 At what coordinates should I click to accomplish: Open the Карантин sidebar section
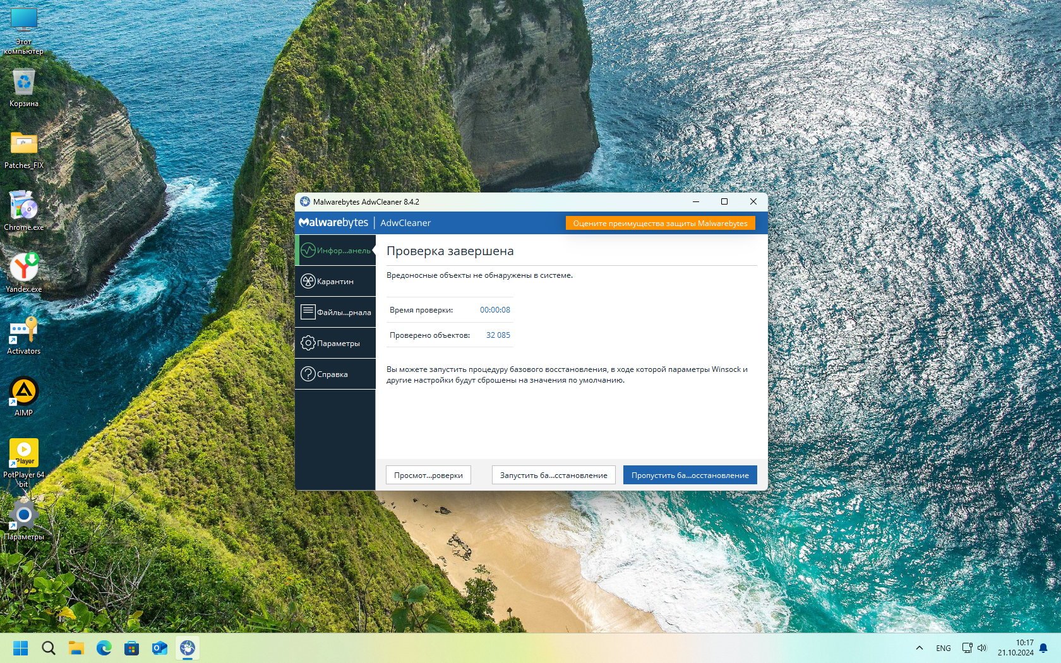[335, 281]
